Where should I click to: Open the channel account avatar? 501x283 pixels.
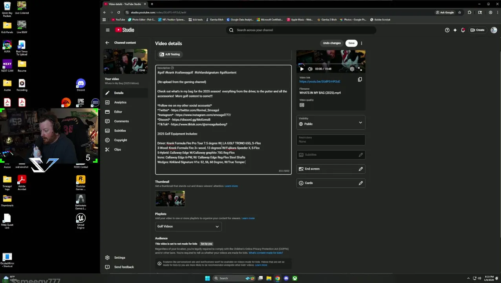[494, 30]
